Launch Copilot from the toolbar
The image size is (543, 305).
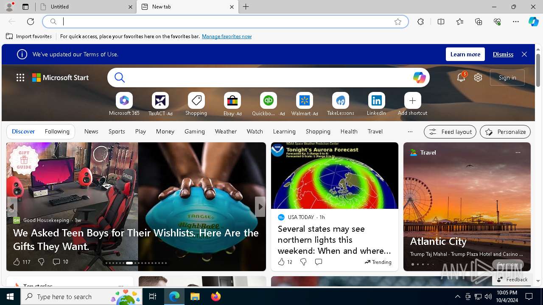pos(533,22)
